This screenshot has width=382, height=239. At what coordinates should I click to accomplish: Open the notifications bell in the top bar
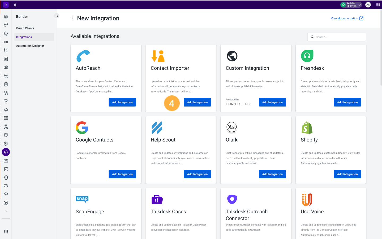pos(15,5)
